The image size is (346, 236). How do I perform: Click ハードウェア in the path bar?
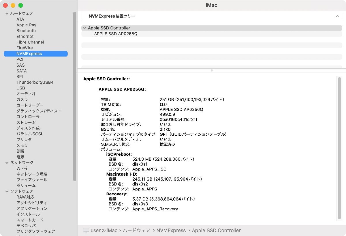(x=137, y=231)
